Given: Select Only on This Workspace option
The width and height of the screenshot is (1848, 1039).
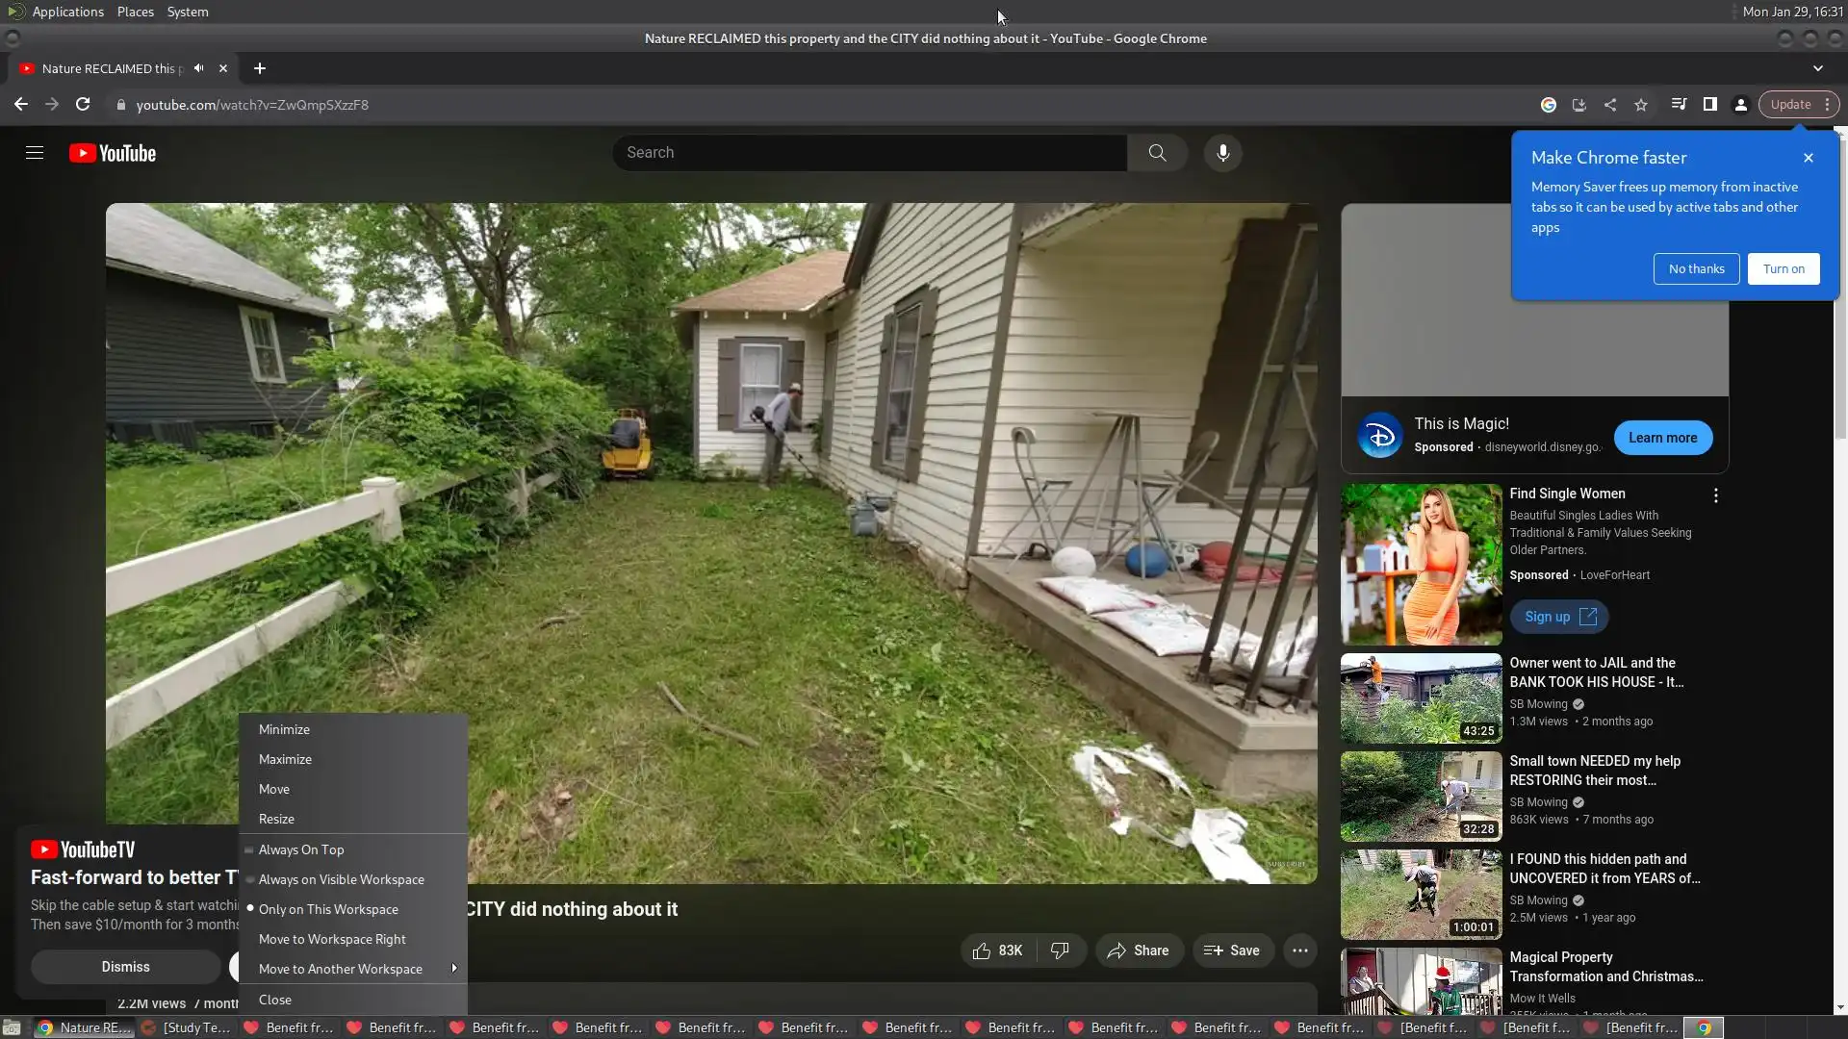Looking at the screenshot, I should click(328, 909).
